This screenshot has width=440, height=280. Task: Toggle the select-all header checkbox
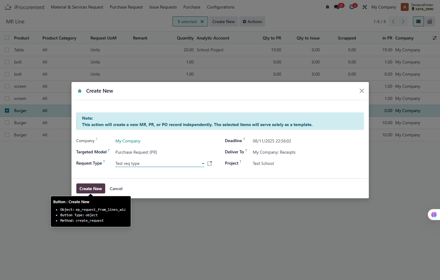click(7, 38)
